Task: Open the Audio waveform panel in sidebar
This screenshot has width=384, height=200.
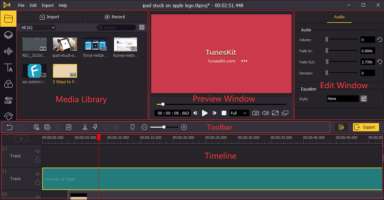Action: click(x=8, y=51)
